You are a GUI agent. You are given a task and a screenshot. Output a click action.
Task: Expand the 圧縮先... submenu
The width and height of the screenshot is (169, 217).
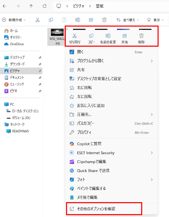coord(152,114)
